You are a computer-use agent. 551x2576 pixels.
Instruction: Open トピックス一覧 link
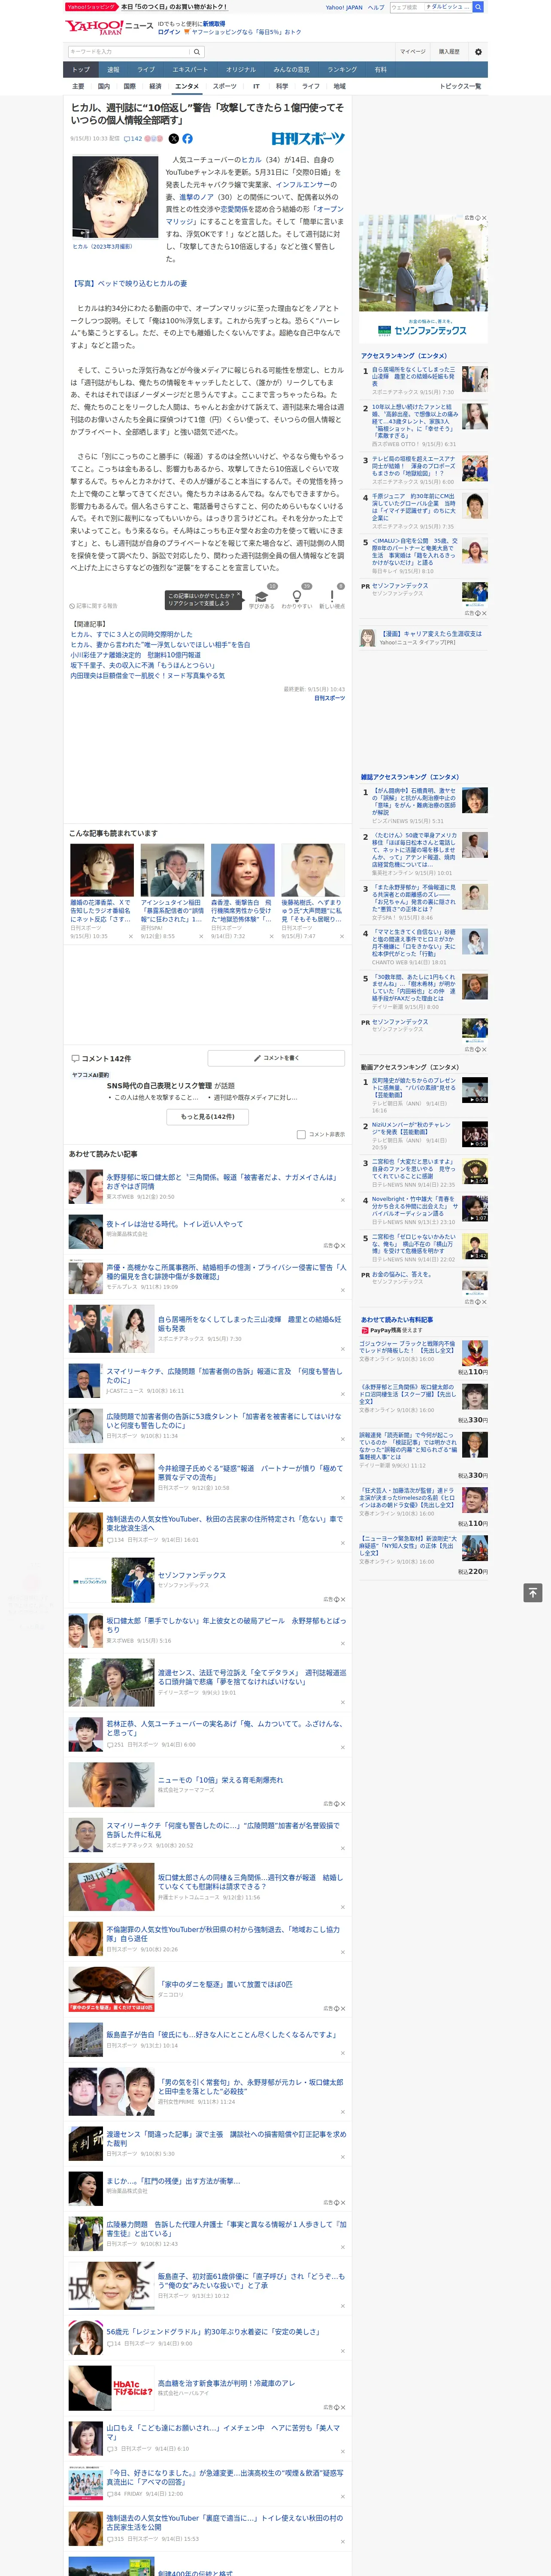[x=460, y=86]
